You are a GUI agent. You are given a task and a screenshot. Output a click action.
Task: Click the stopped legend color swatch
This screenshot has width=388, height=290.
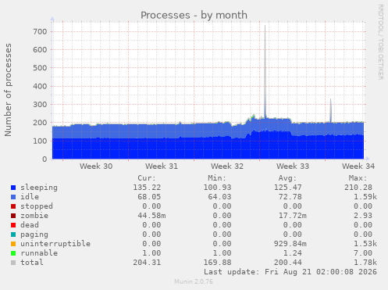(13, 206)
